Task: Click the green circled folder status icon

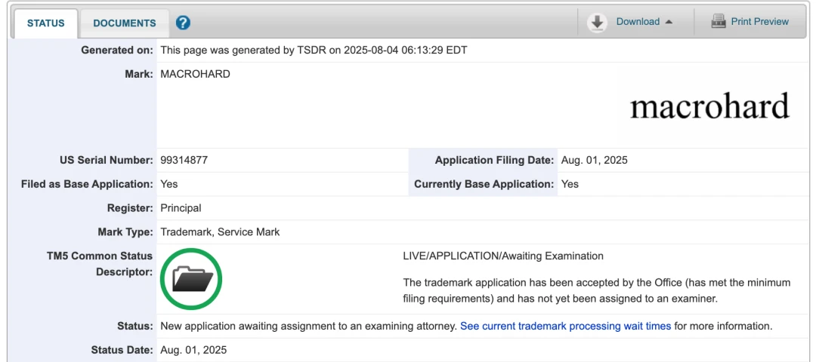Action: 191,279
